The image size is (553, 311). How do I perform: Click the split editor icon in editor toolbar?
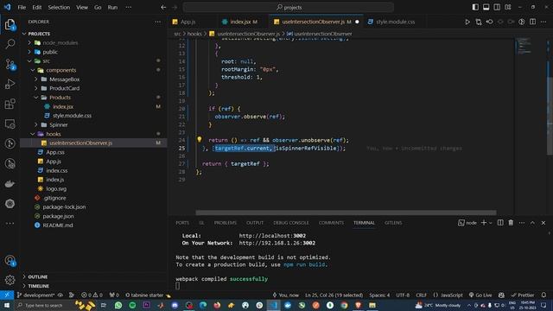[x=532, y=22]
